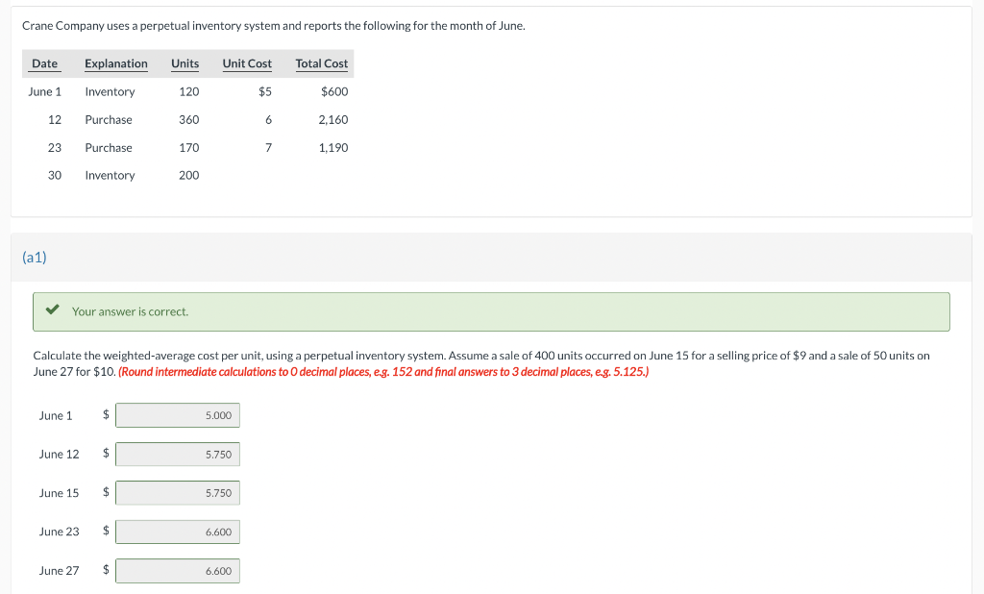Click the June 12 cost input field
This screenshot has height=594, width=984.
[x=178, y=454]
